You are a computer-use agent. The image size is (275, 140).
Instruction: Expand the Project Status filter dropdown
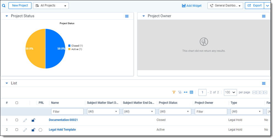(x=175, y=111)
